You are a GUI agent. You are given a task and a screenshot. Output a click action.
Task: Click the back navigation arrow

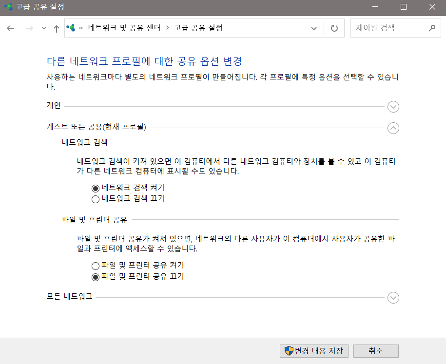10,29
